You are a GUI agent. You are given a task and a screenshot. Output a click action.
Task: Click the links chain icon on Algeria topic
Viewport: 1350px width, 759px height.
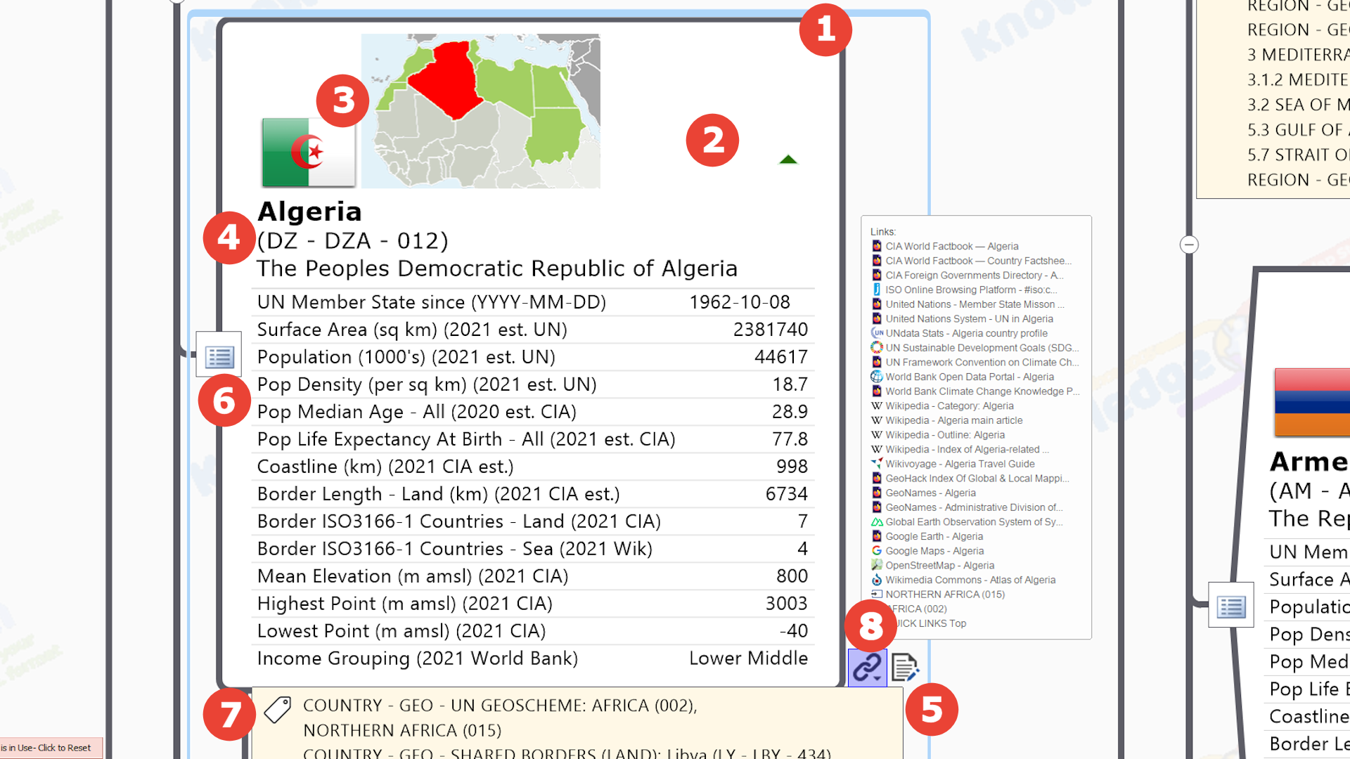click(866, 667)
